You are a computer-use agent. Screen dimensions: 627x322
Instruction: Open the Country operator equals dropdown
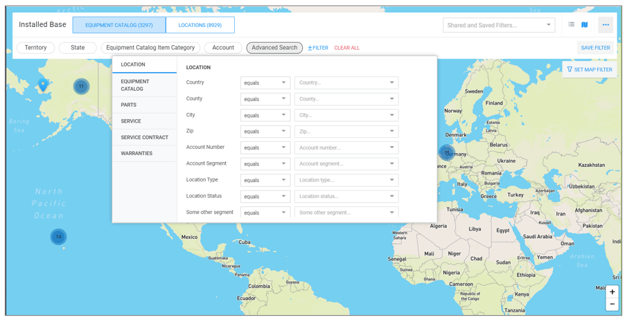265,82
